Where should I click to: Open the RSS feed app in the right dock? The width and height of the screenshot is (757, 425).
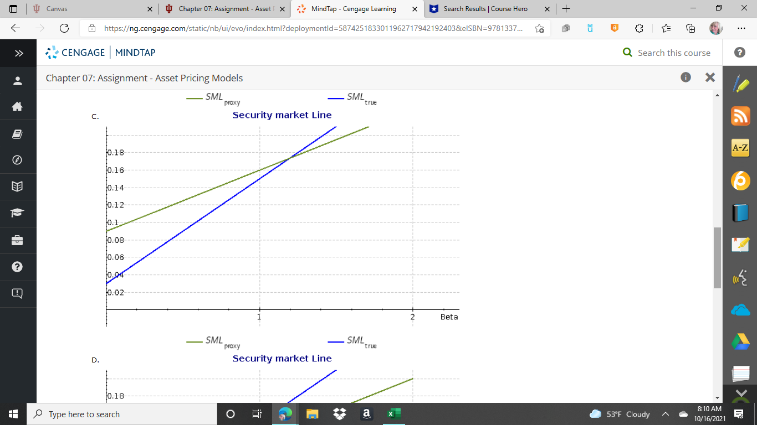[740, 116]
